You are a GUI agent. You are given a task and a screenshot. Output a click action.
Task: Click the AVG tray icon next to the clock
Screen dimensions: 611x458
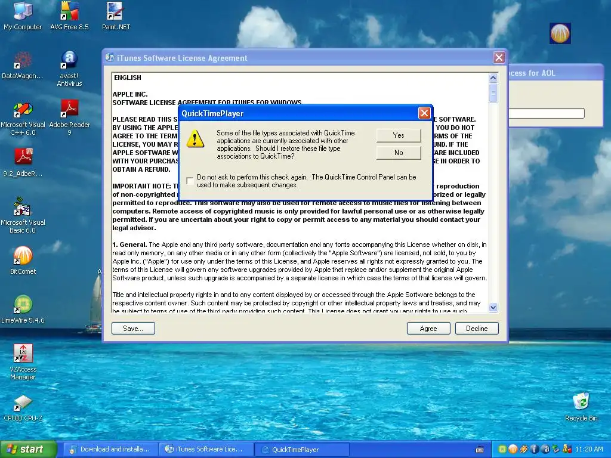(567, 449)
